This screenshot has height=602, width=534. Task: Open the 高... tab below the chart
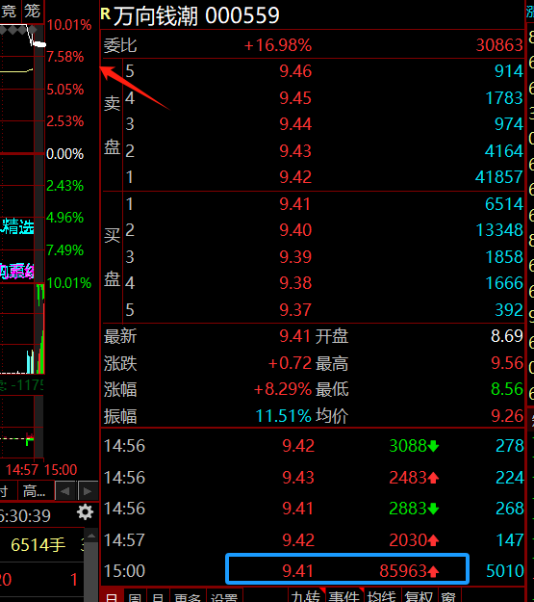pyautogui.click(x=34, y=491)
